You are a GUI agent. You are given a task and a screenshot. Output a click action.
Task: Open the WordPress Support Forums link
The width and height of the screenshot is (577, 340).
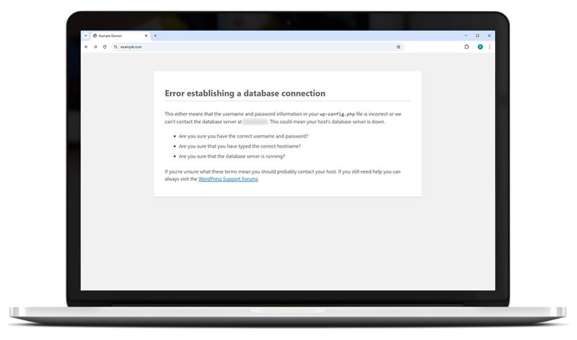228,179
